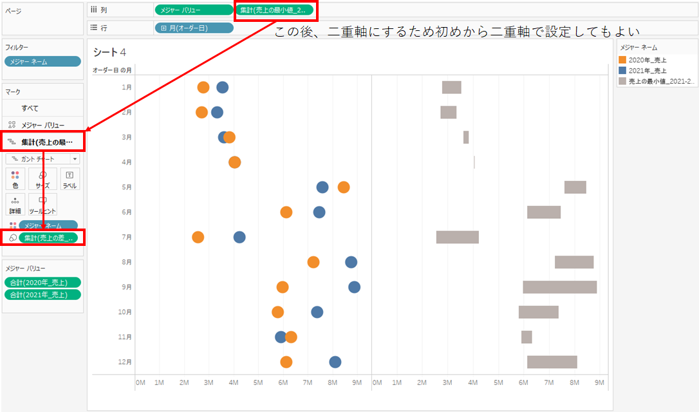Click the mark type dropdown arrow

[75, 159]
